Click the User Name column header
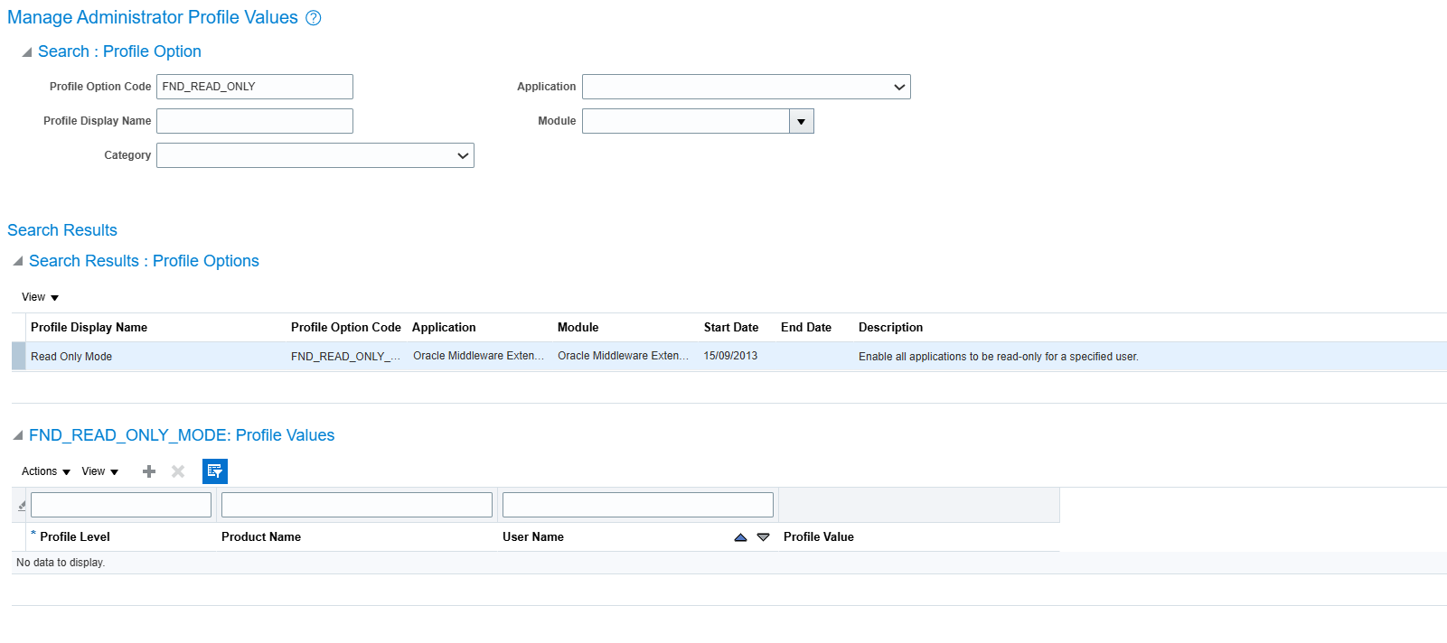The width and height of the screenshot is (1447, 643). pyautogui.click(x=533, y=537)
